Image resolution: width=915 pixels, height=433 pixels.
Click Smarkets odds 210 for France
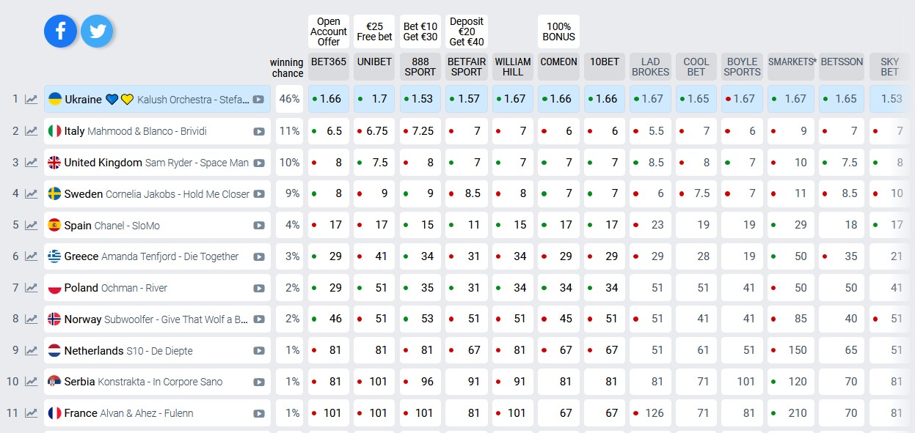(x=790, y=413)
